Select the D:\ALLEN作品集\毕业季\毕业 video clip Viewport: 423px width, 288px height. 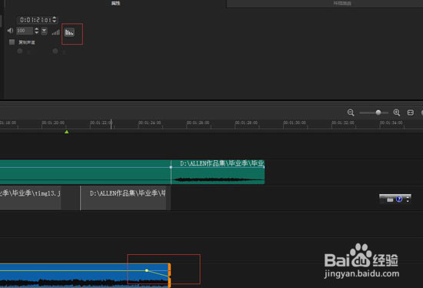[218, 172]
